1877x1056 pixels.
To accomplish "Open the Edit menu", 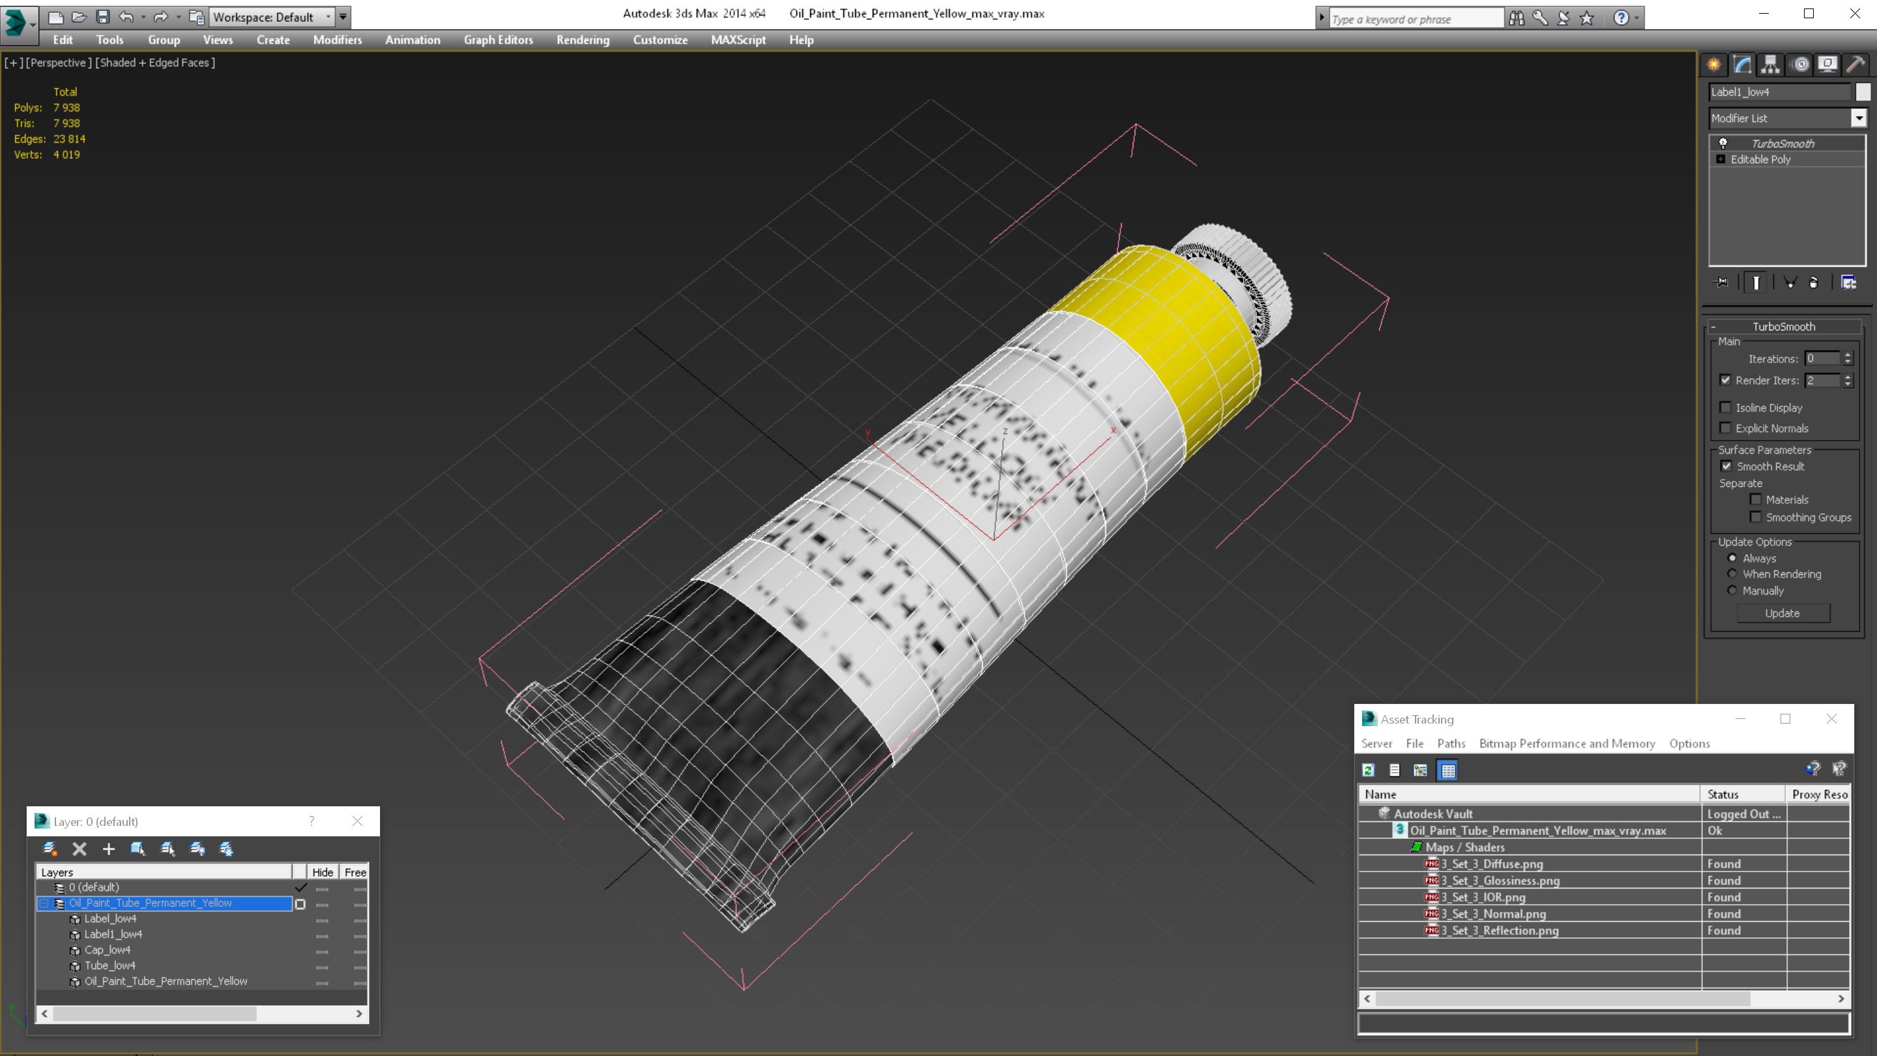I will click(63, 40).
